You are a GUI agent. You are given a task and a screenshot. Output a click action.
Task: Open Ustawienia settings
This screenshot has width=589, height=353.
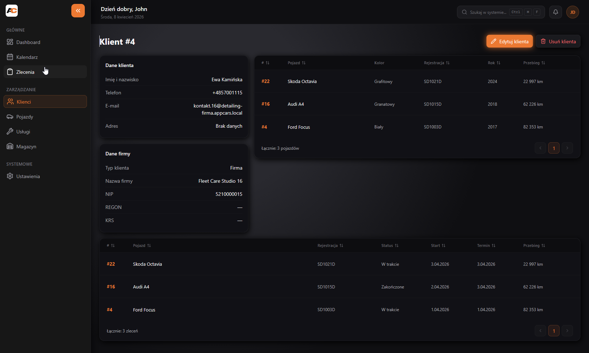(28, 176)
